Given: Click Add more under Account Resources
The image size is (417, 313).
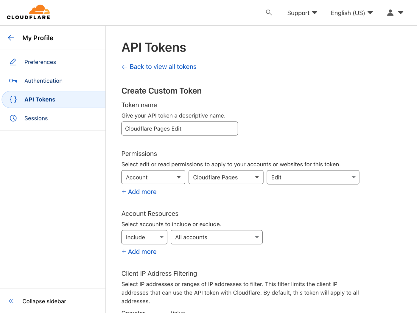Looking at the screenshot, I should [142, 252].
